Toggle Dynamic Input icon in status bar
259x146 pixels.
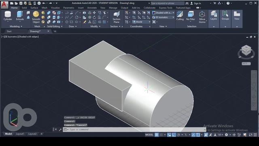tap(169, 135)
